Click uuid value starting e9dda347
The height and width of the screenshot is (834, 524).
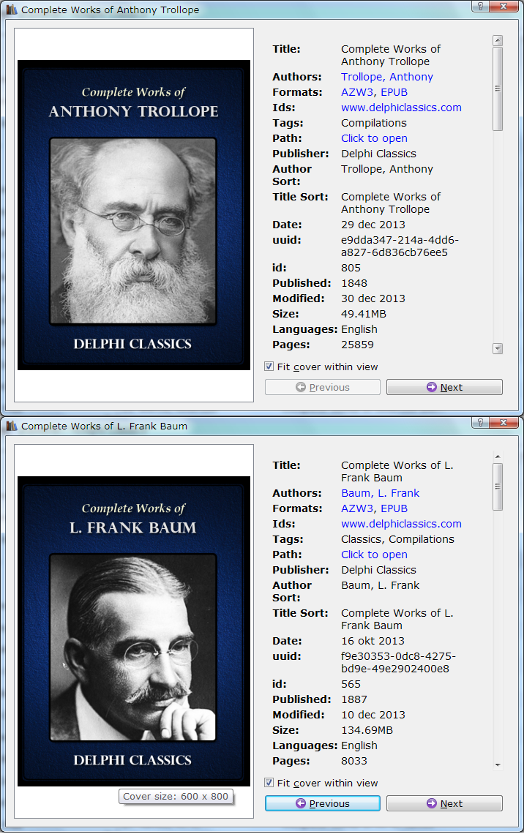click(x=400, y=247)
